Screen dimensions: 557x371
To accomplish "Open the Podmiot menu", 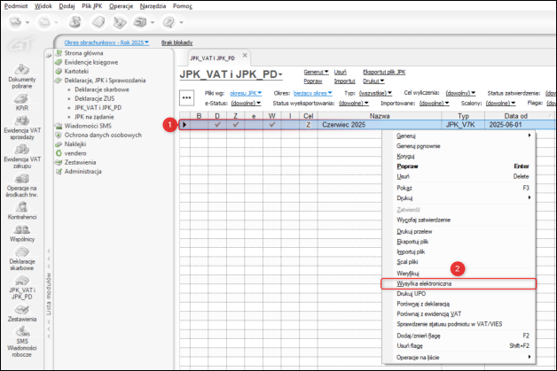I will [16, 6].
